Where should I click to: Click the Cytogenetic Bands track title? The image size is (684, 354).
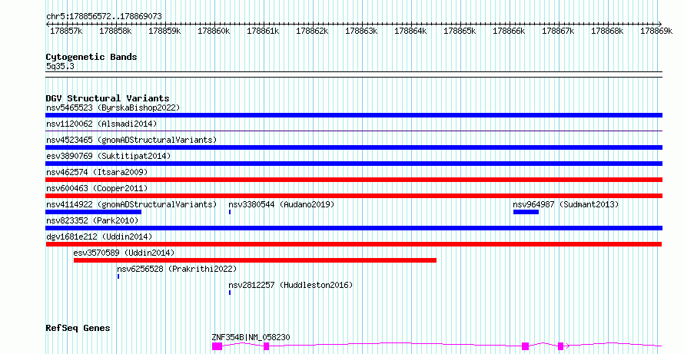(x=91, y=57)
